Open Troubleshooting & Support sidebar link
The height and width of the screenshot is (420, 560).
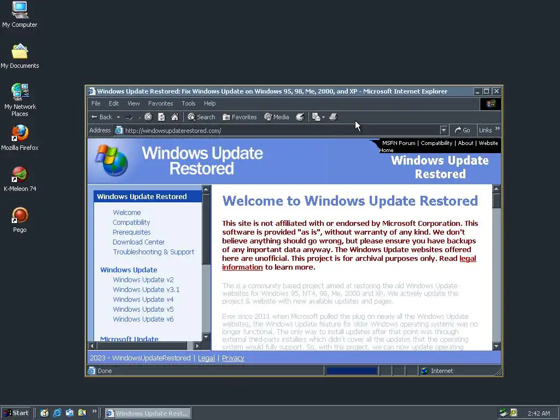[x=154, y=252]
